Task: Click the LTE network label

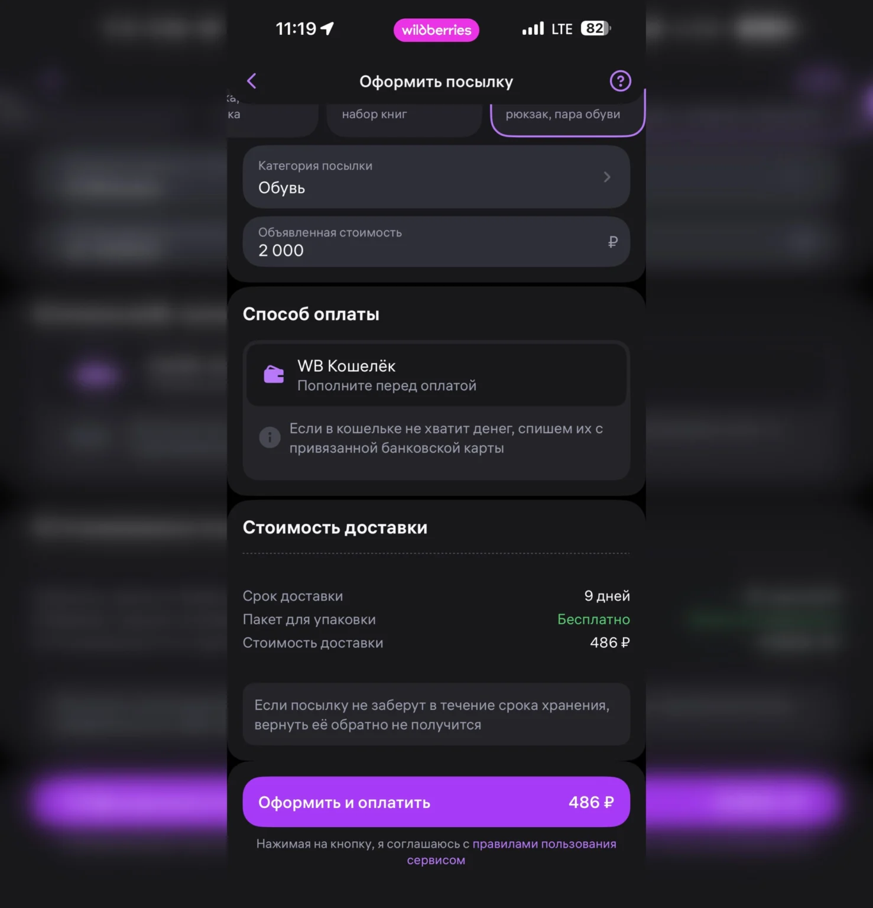Action: click(x=562, y=29)
